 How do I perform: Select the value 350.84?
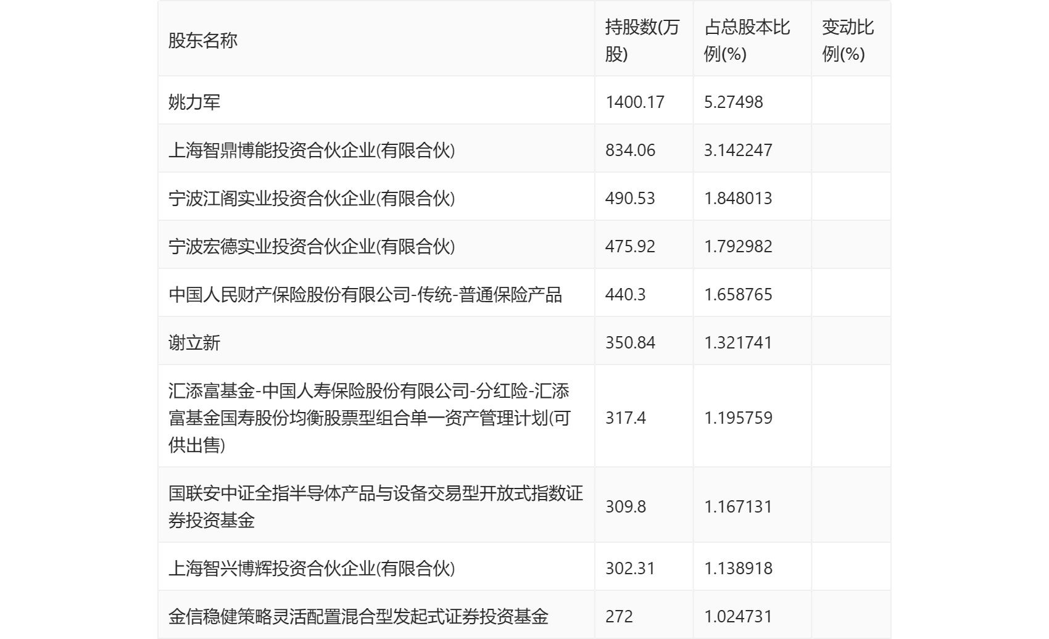pos(630,342)
